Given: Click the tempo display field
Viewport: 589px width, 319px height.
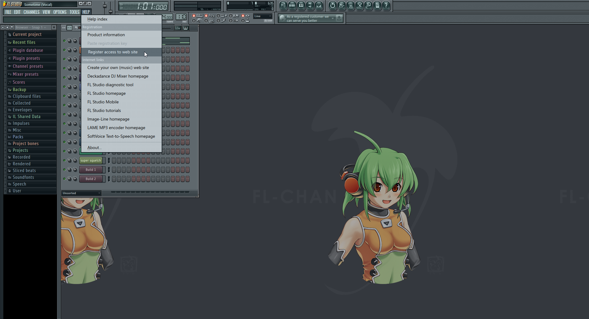Looking at the screenshot, I should 167,17.
